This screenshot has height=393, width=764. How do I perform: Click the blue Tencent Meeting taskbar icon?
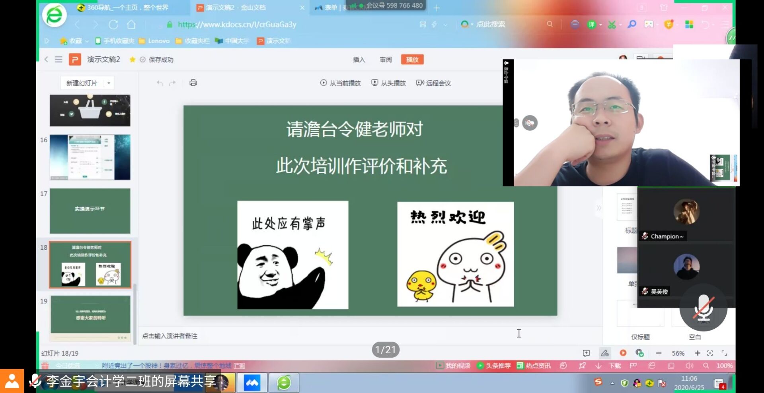pos(252,383)
